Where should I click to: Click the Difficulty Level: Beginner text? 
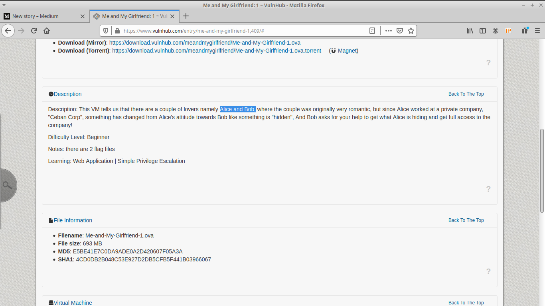(79, 137)
